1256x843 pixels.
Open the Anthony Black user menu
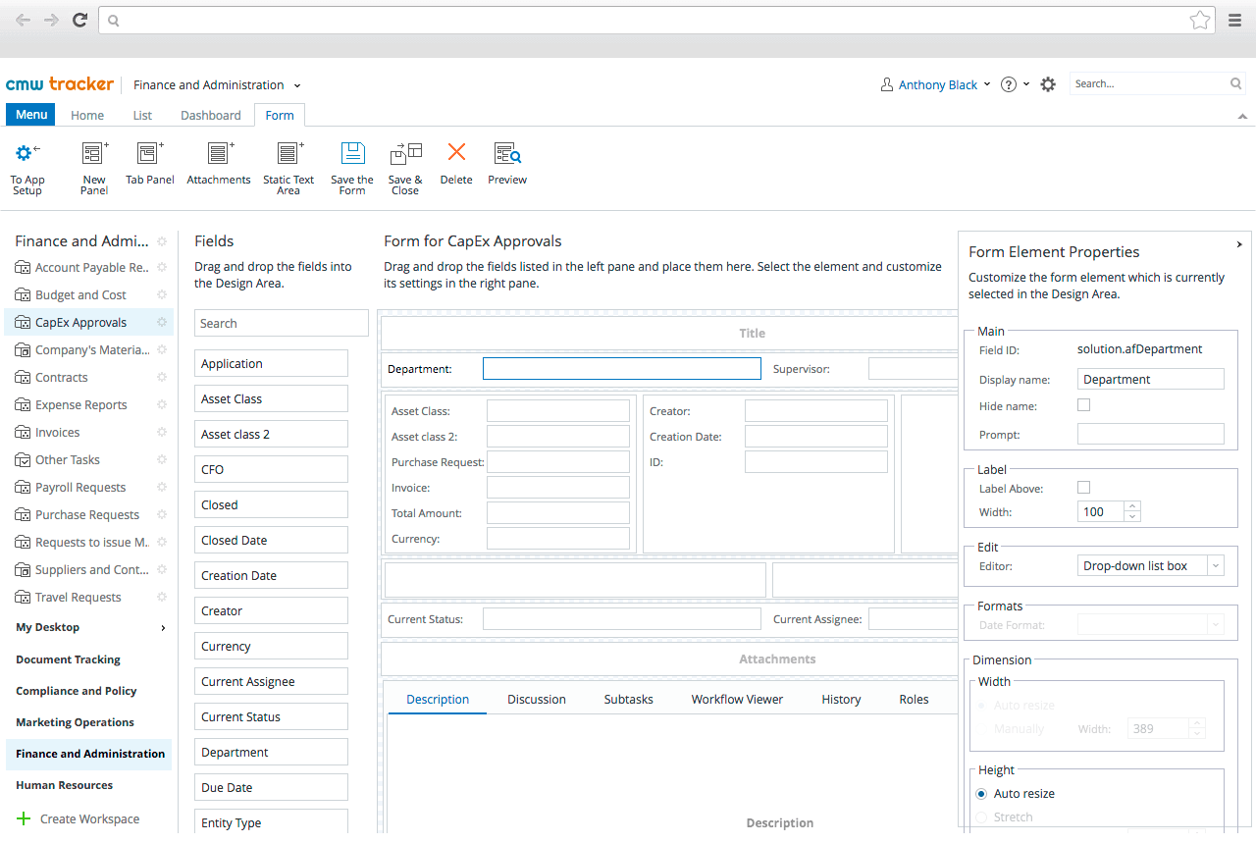point(936,84)
